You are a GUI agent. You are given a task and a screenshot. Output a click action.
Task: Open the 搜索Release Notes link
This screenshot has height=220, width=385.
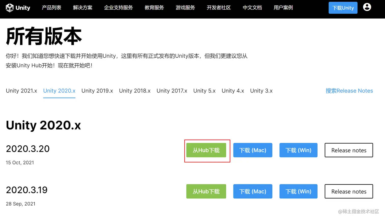349,91
